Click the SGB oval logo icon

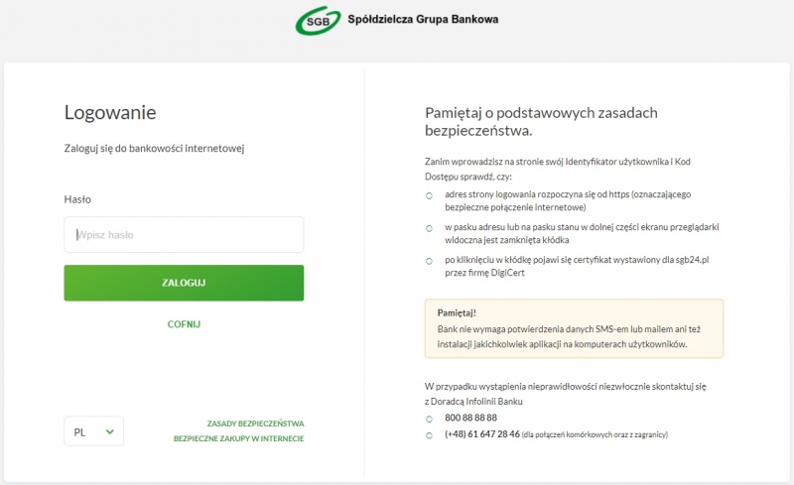click(x=318, y=21)
